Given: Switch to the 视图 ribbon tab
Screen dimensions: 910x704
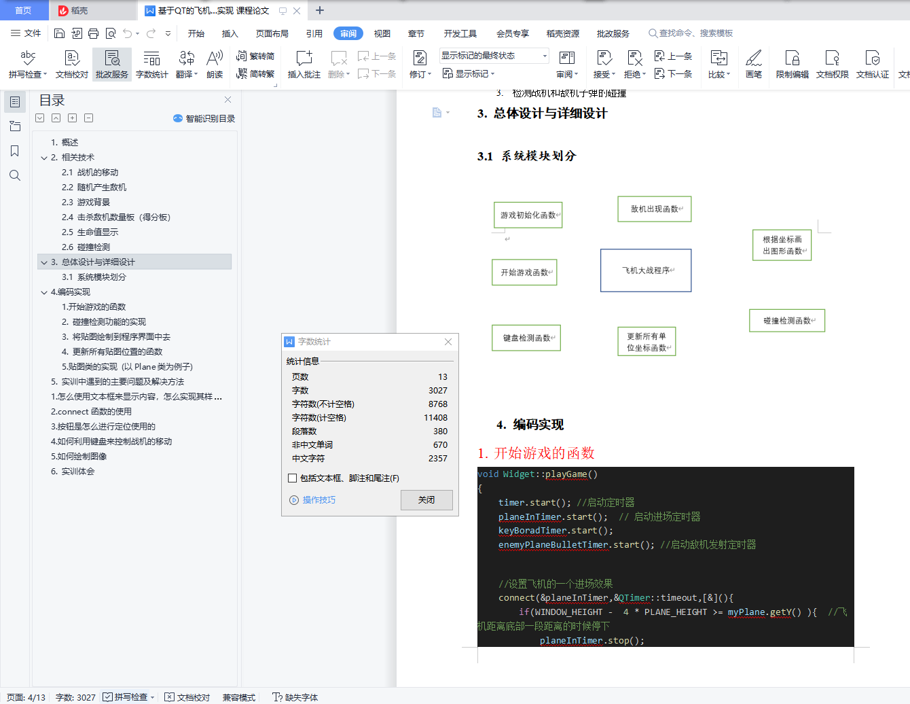Looking at the screenshot, I should click(x=382, y=33).
